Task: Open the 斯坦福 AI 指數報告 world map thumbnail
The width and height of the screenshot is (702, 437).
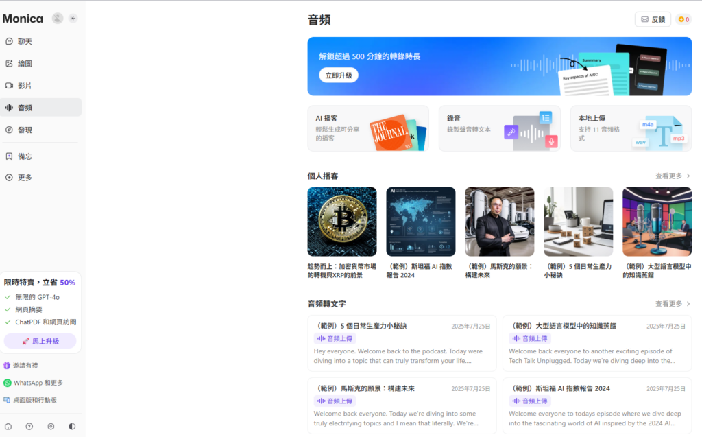Action: [421, 222]
